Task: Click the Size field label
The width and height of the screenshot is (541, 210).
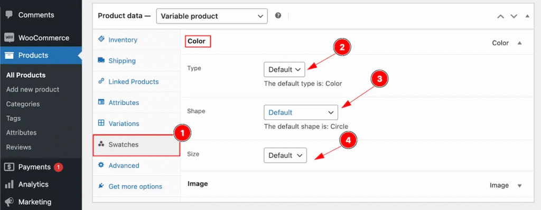Action: point(193,154)
